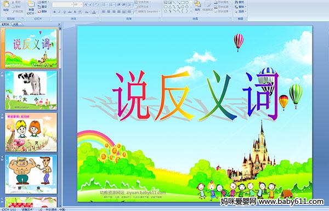The image size is (329, 211).
Task: Click the Paste clipboard icon
Action: 6,4
